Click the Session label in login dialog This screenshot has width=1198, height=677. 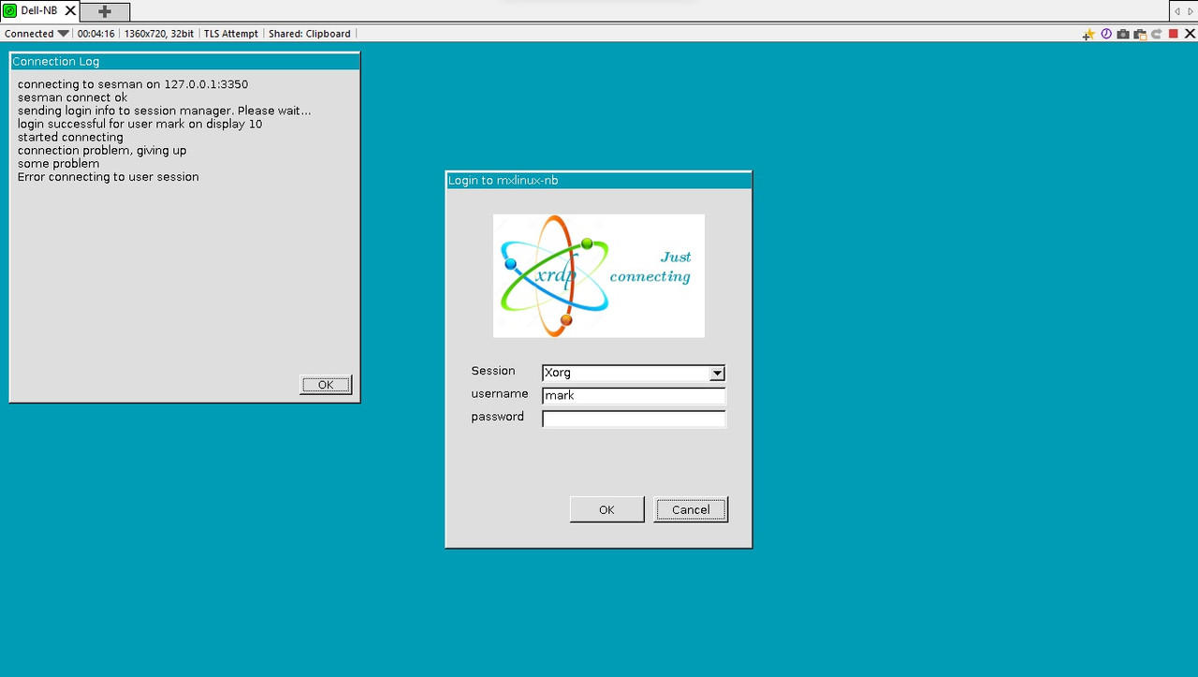[493, 371]
